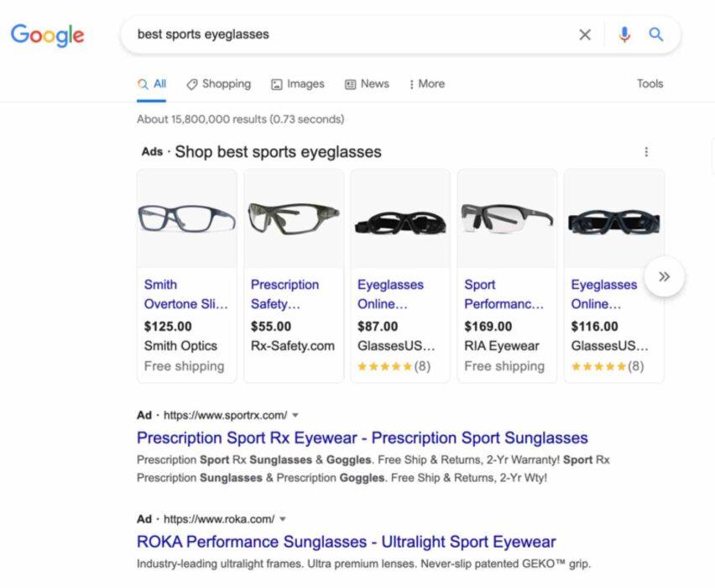
Task: Switch to the Images search tab
Action: [302, 84]
